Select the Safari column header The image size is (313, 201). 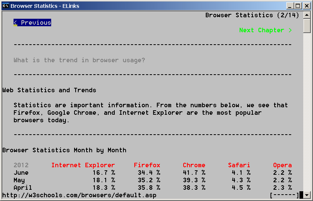point(239,165)
